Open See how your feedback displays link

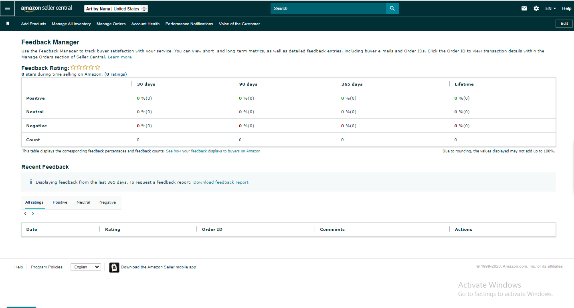[x=213, y=151]
